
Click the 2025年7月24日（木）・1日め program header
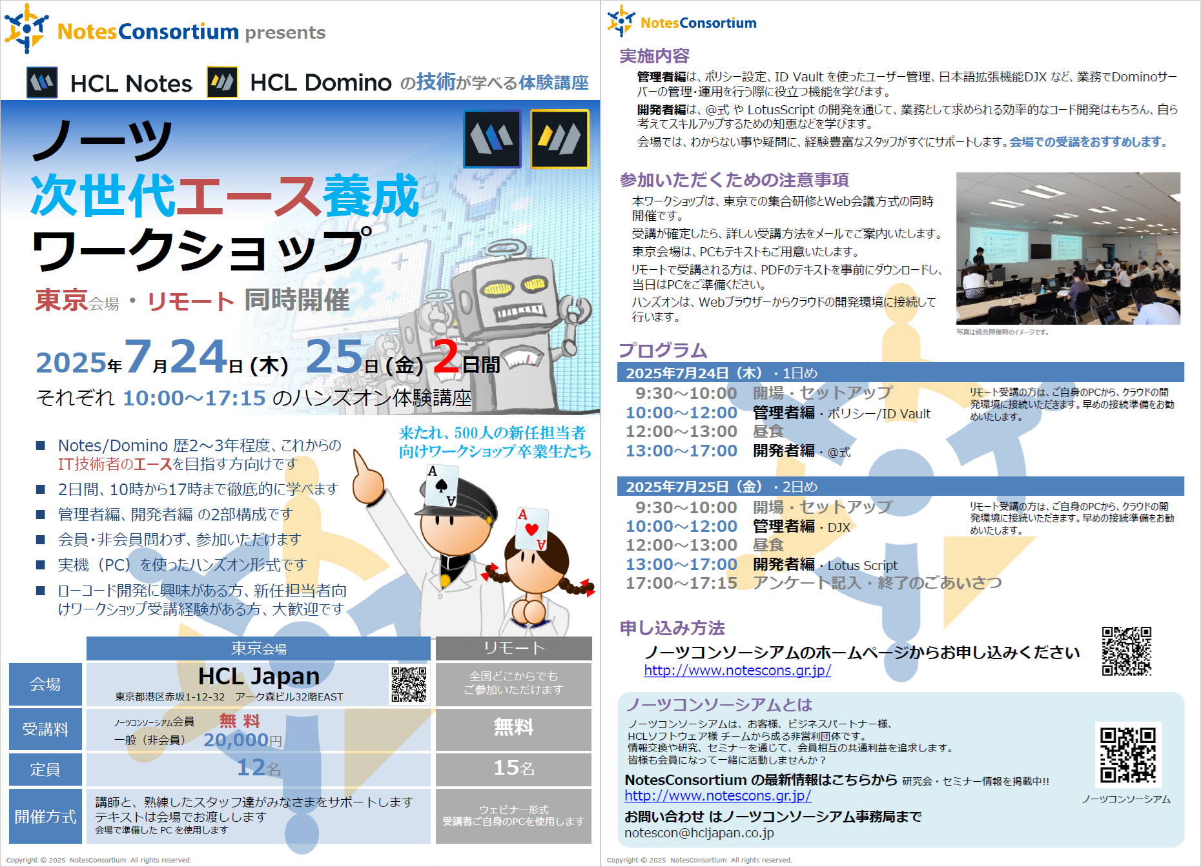tap(901, 372)
